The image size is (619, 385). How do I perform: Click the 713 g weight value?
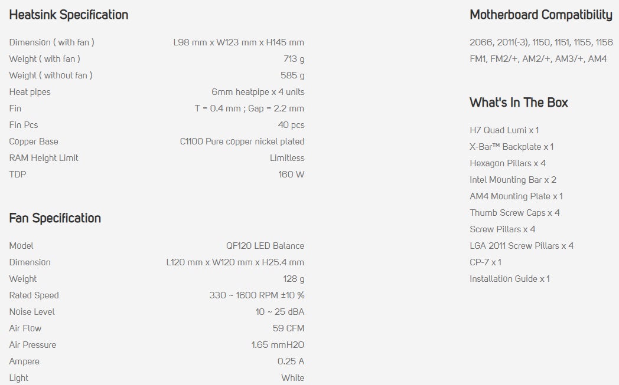[x=294, y=59]
